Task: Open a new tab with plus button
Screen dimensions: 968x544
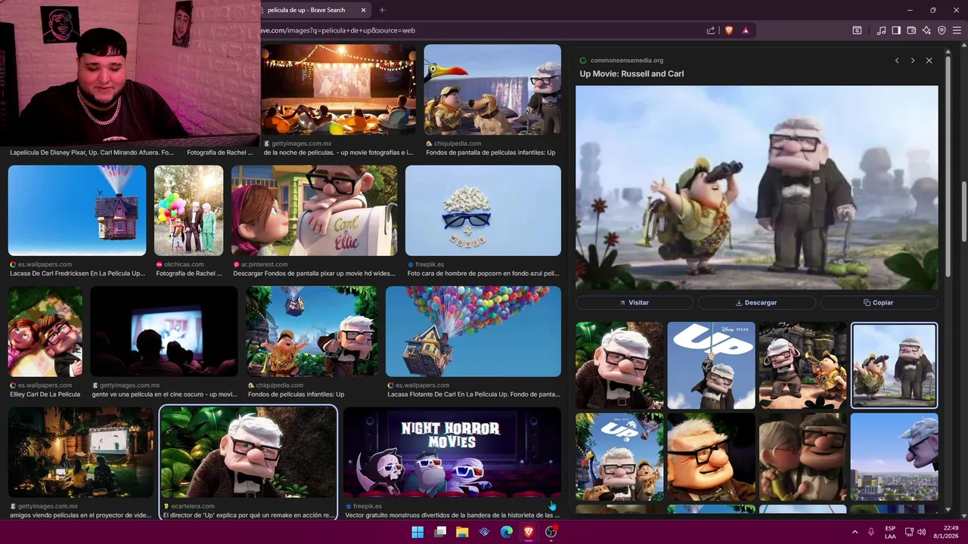Action: point(382,10)
